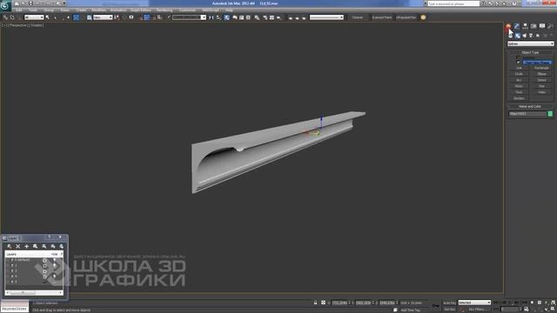The width and height of the screenshot is (557, 313).
Task: Click the Donut spline button
Action: tap(541, 80)
